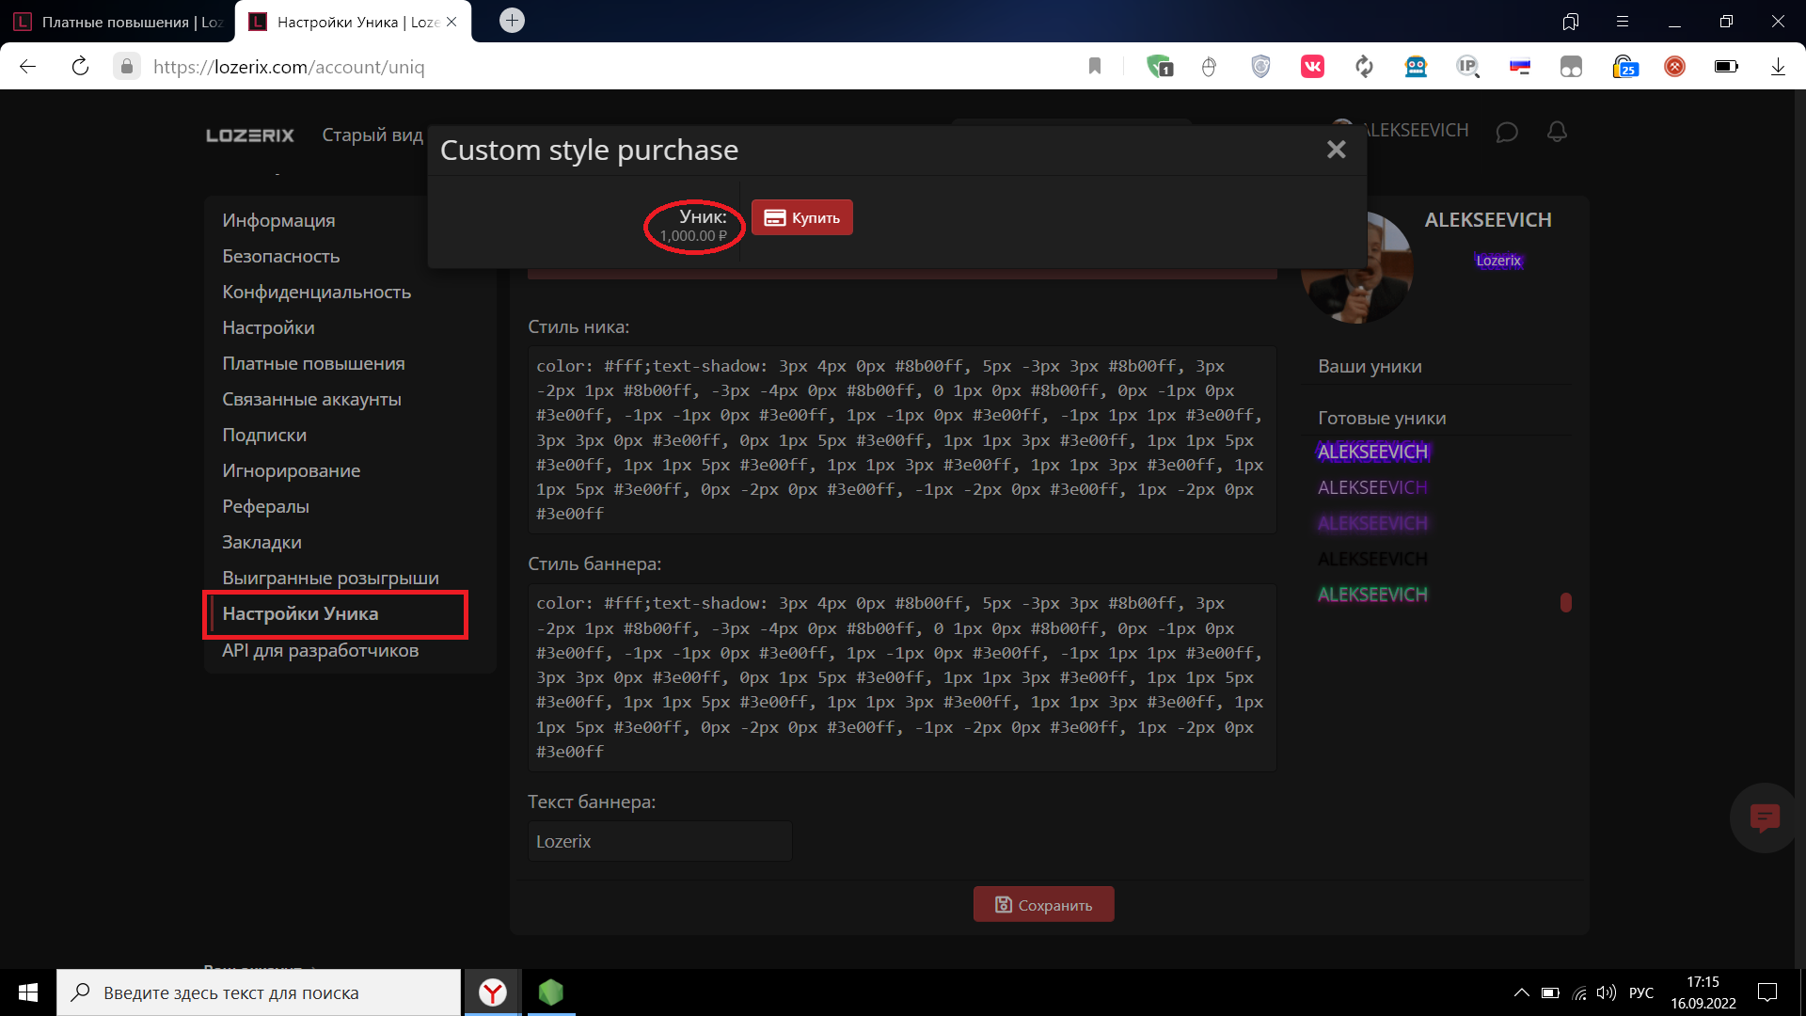
Task: Edit the Стиль баннера CSS text area
Action: tap(901, 677)
